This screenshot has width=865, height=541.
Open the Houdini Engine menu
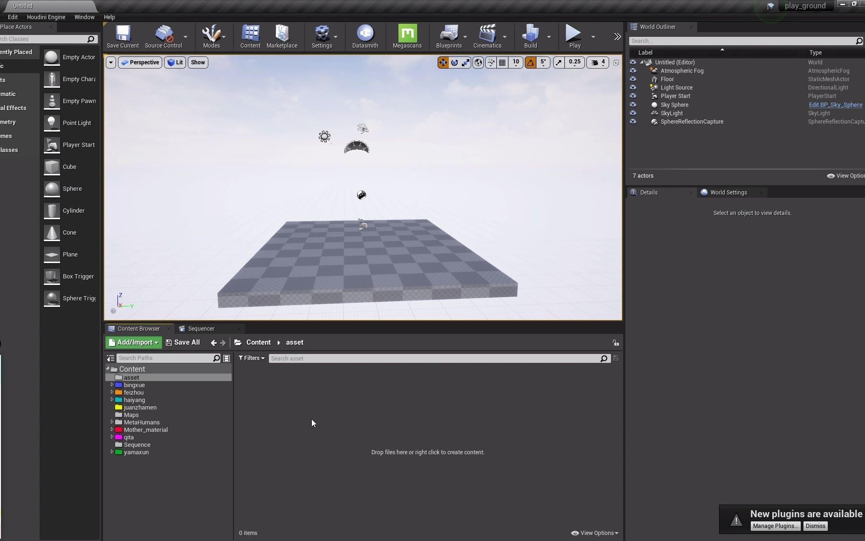pyautogui.click(x=46, y=17)
